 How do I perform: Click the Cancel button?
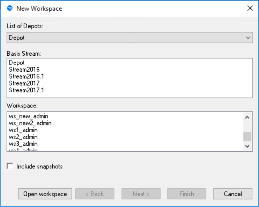pyautogui.click(x=233, y=194)
